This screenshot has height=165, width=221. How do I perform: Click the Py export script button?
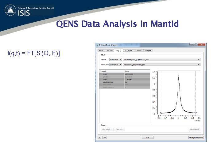pyautogui.click(x=105, y=137)
